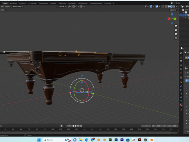Viewport: 189px width, 142px height.
Task: Open the transform pivot point dropdown
Action: coord(69,6)
